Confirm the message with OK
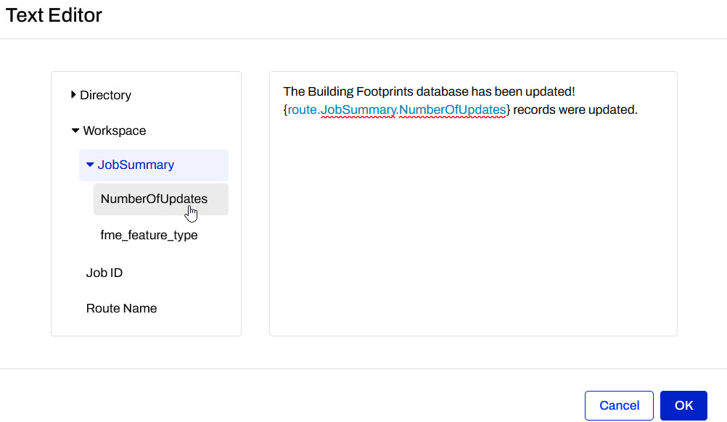Image resolution: width=727 pixels, height=422 pixels. pyautogui.click(x=683, y=405)
